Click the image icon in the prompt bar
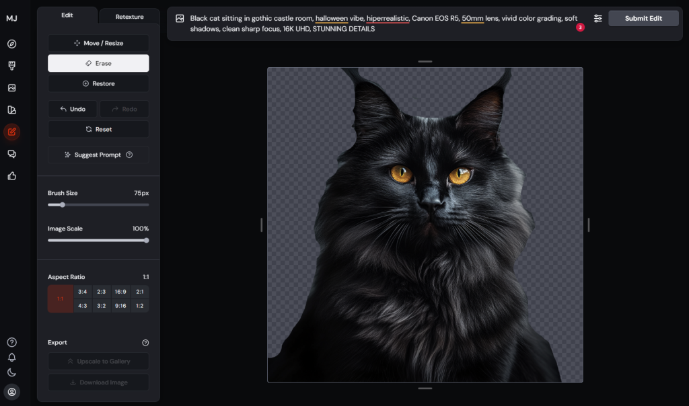 pyautogui.click(x=180, y=19)
